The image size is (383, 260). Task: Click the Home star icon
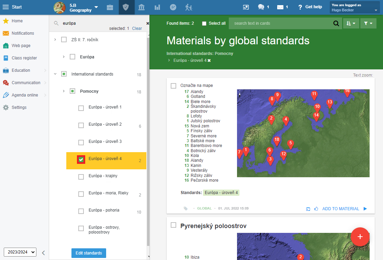(x=6, y=21)
